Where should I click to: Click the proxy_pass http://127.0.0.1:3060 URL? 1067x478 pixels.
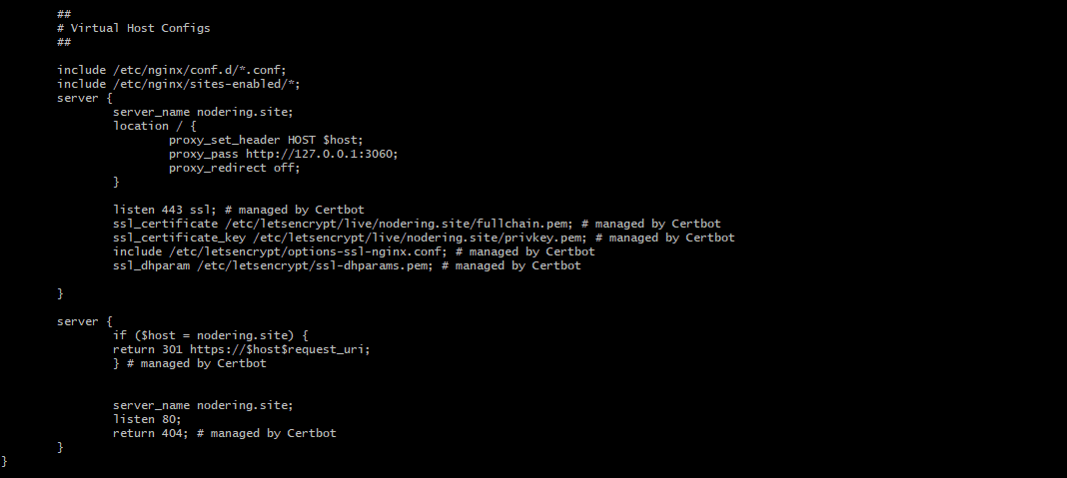point(321,154)
